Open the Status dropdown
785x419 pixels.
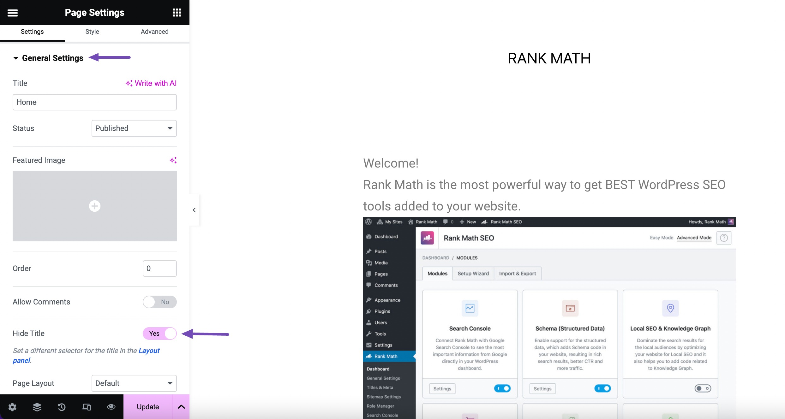(134, 128)
